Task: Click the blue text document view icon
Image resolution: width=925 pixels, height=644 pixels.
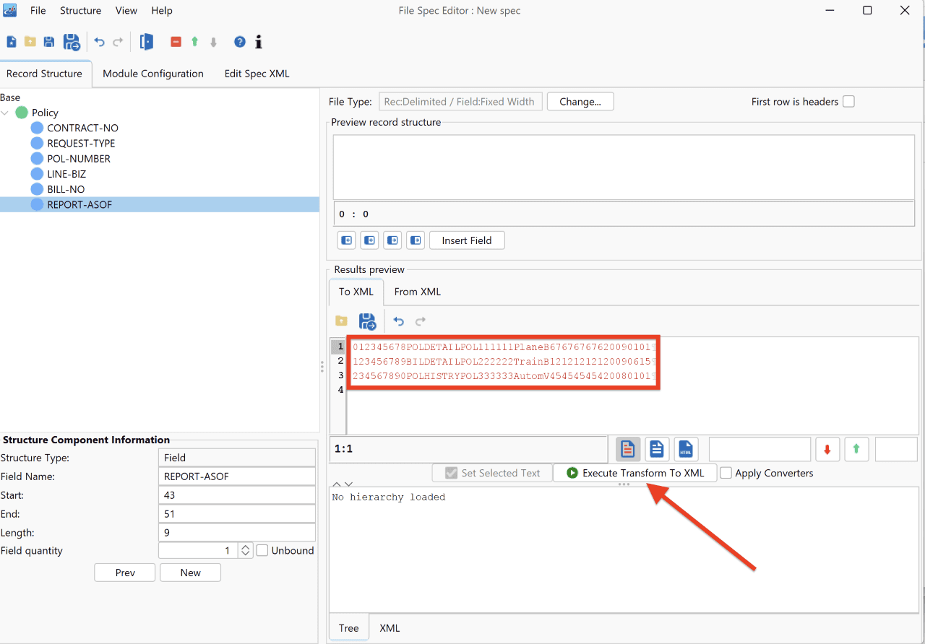Action: (x=656, y=449)
